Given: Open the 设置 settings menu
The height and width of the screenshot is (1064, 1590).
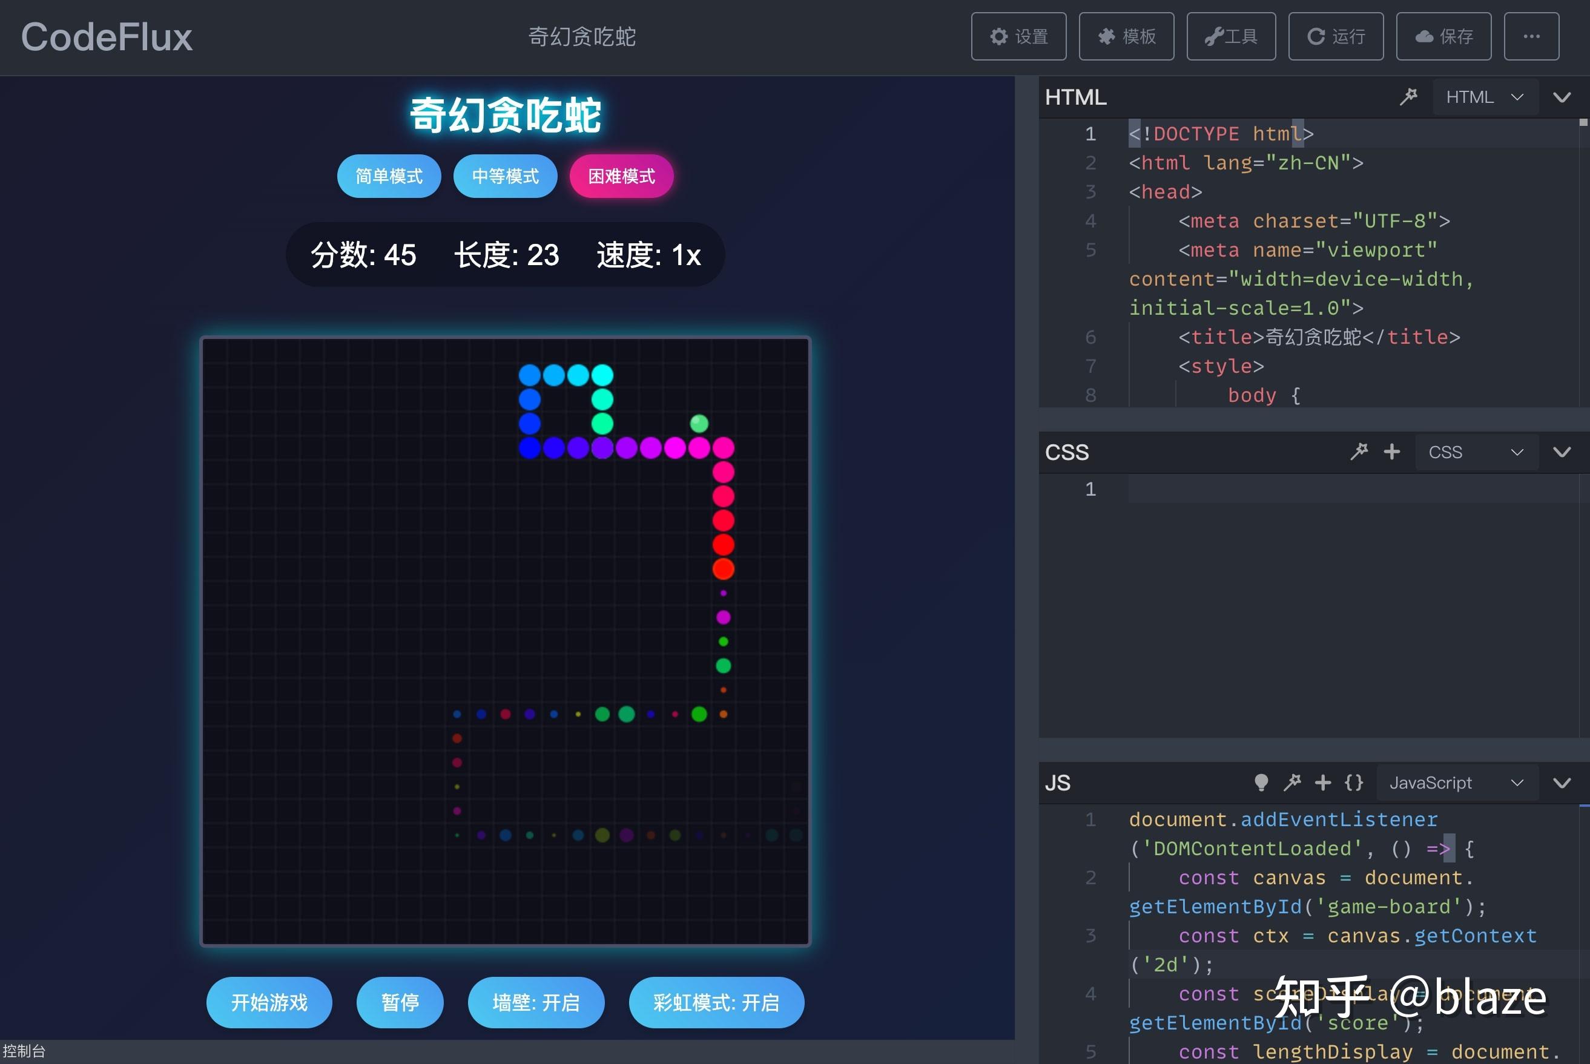Looking at the screenshot, I should [1018, 37].
